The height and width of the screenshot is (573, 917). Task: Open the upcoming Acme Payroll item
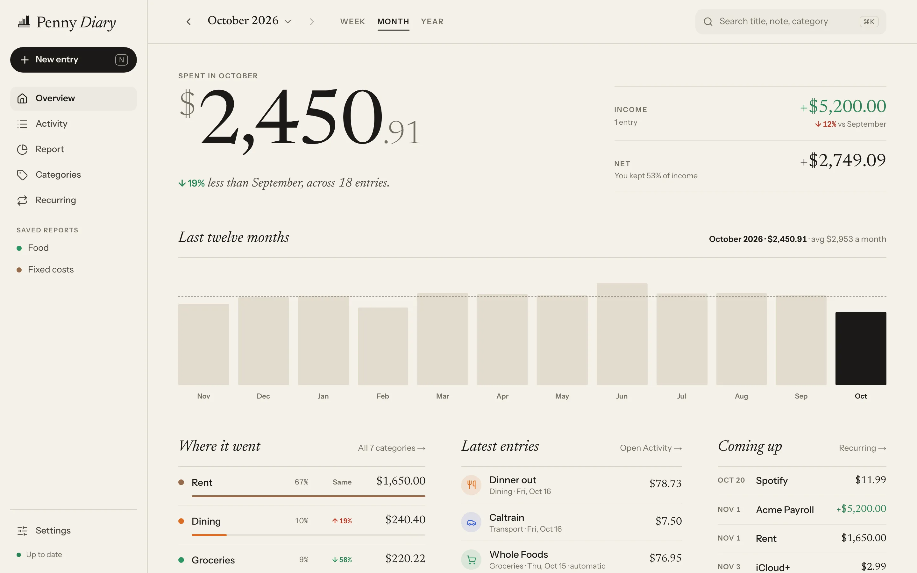pos(802,510)
